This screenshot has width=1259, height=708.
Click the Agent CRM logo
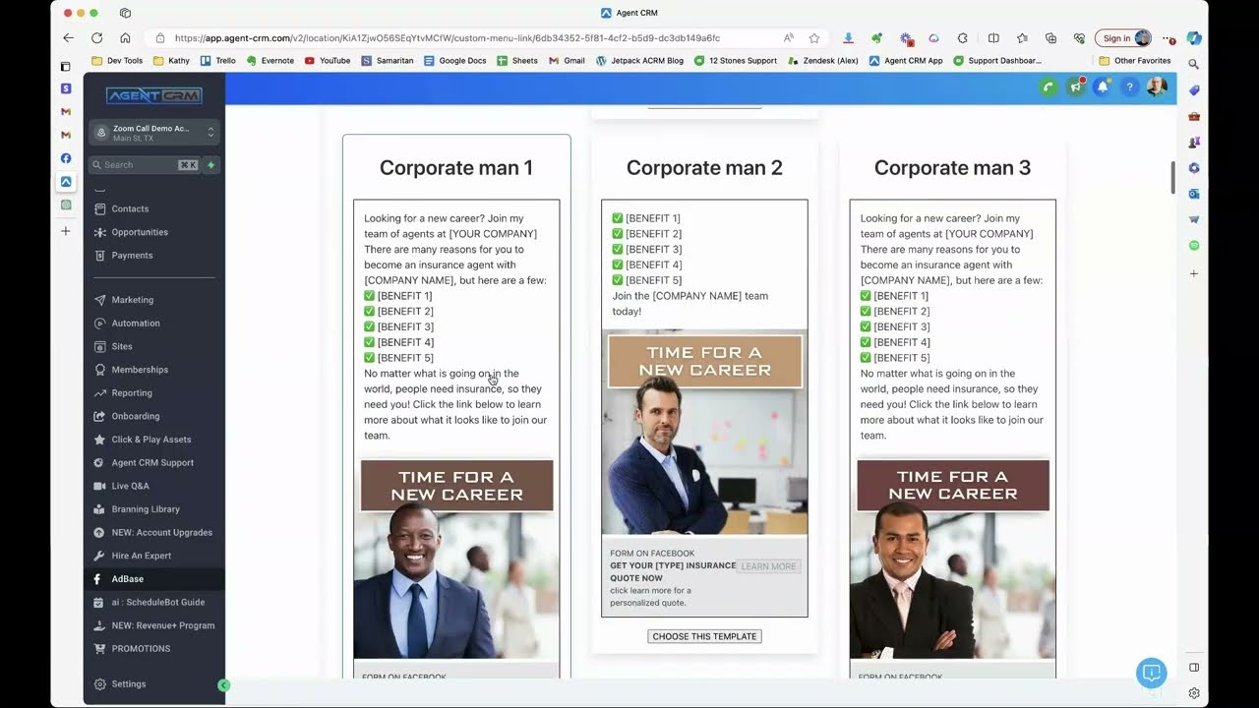[154, 95]
